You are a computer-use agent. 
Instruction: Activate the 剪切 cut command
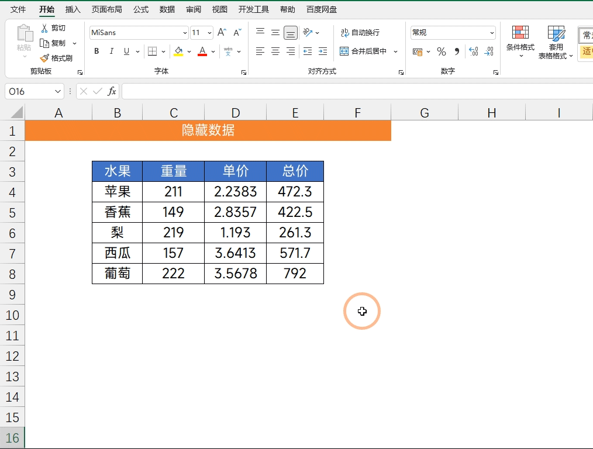click(56, 27)
